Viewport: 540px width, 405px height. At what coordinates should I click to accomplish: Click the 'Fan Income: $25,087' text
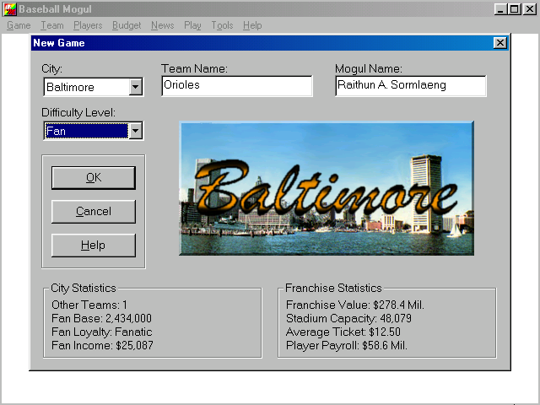point(102,345)
